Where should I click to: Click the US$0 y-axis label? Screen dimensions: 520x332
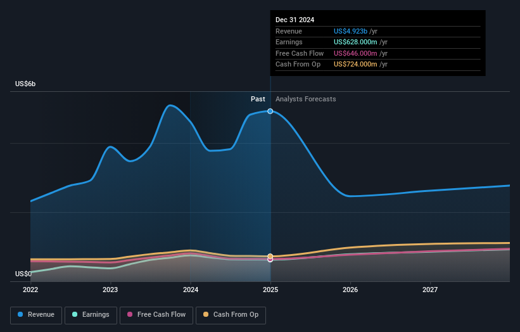tap(23, 274)
